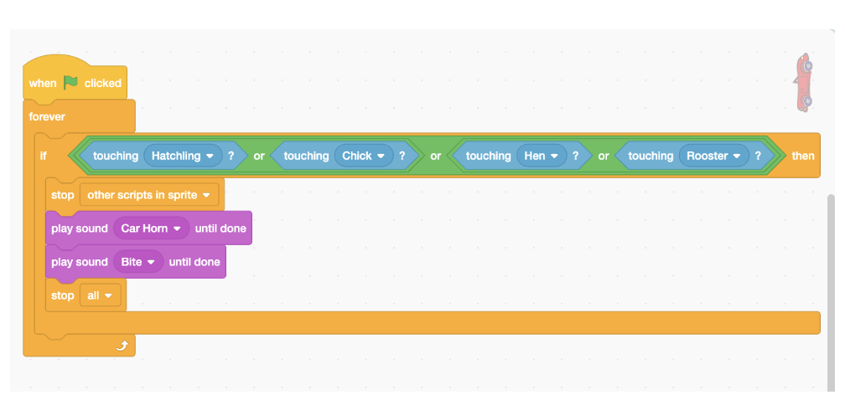This screenshot has height=400, width=845.
Task: Select the forever block label
Action: tap(47, 116)
